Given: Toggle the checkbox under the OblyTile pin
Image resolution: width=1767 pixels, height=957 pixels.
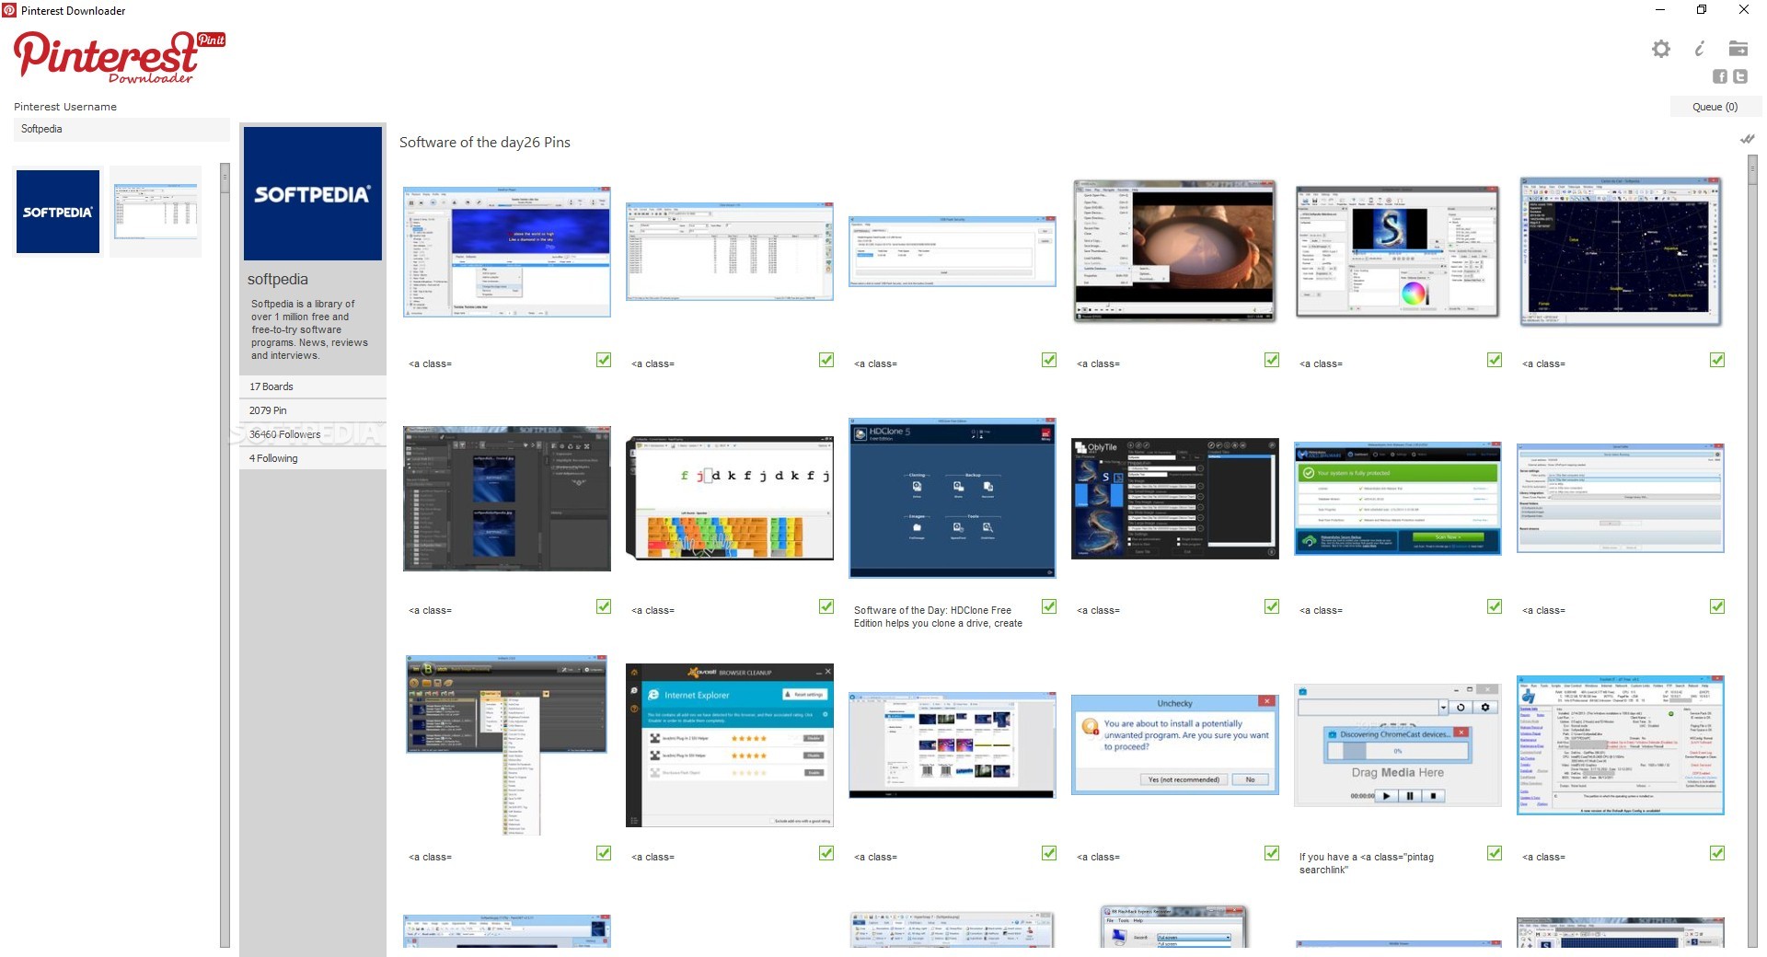Looking at the screenshot, I should pos(1272,606).
